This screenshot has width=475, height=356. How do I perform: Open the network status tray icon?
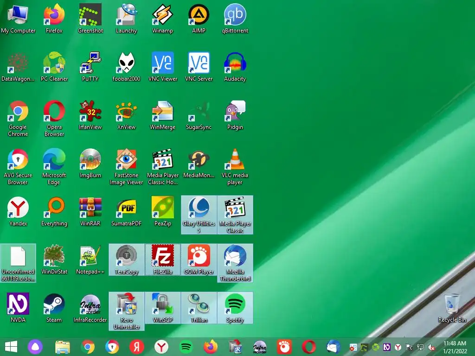point(420,347)
